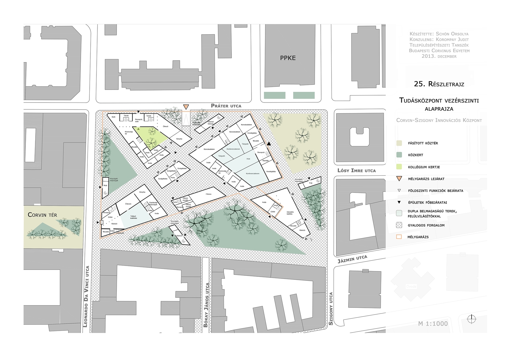Select the Kollégium kertje legend swatch
Screen dimensions: 505x357
[399, 167]
